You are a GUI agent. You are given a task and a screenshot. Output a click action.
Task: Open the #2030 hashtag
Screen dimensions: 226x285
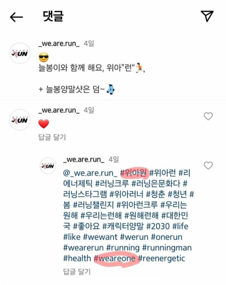click(x=158, y=226)
